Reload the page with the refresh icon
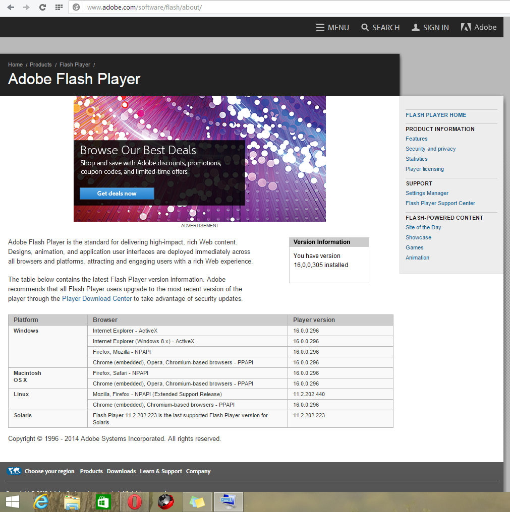The width and height of the screenshot is (510, 512). 42,7
